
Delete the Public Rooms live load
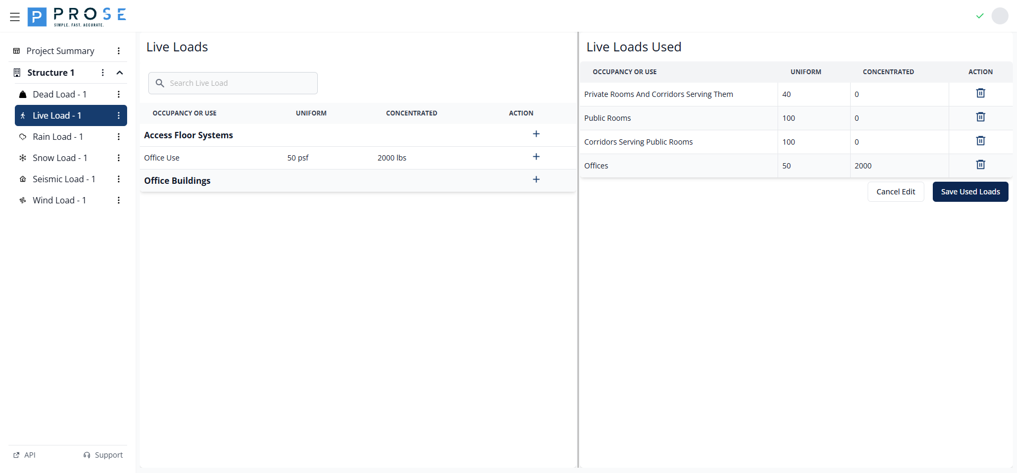[980, 117]
